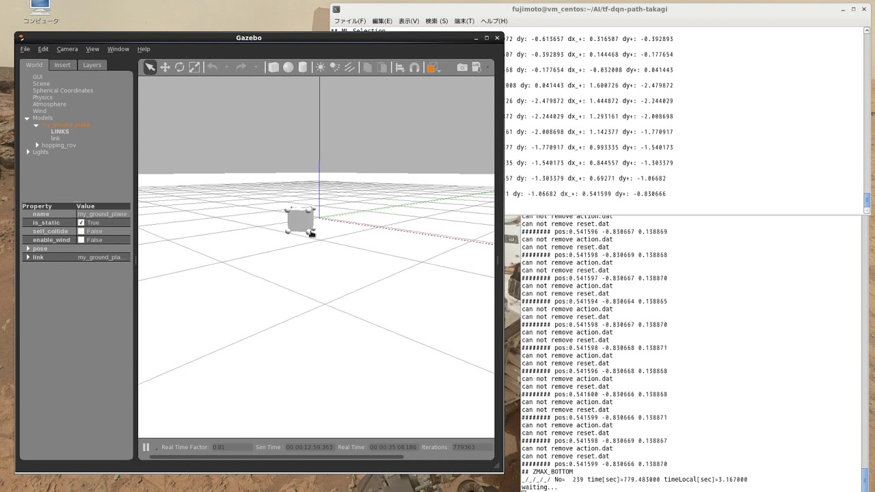Collapse the my_ground_plane tree node
The height and width of the screenshot is (492, 875).
tap(38, 125)
